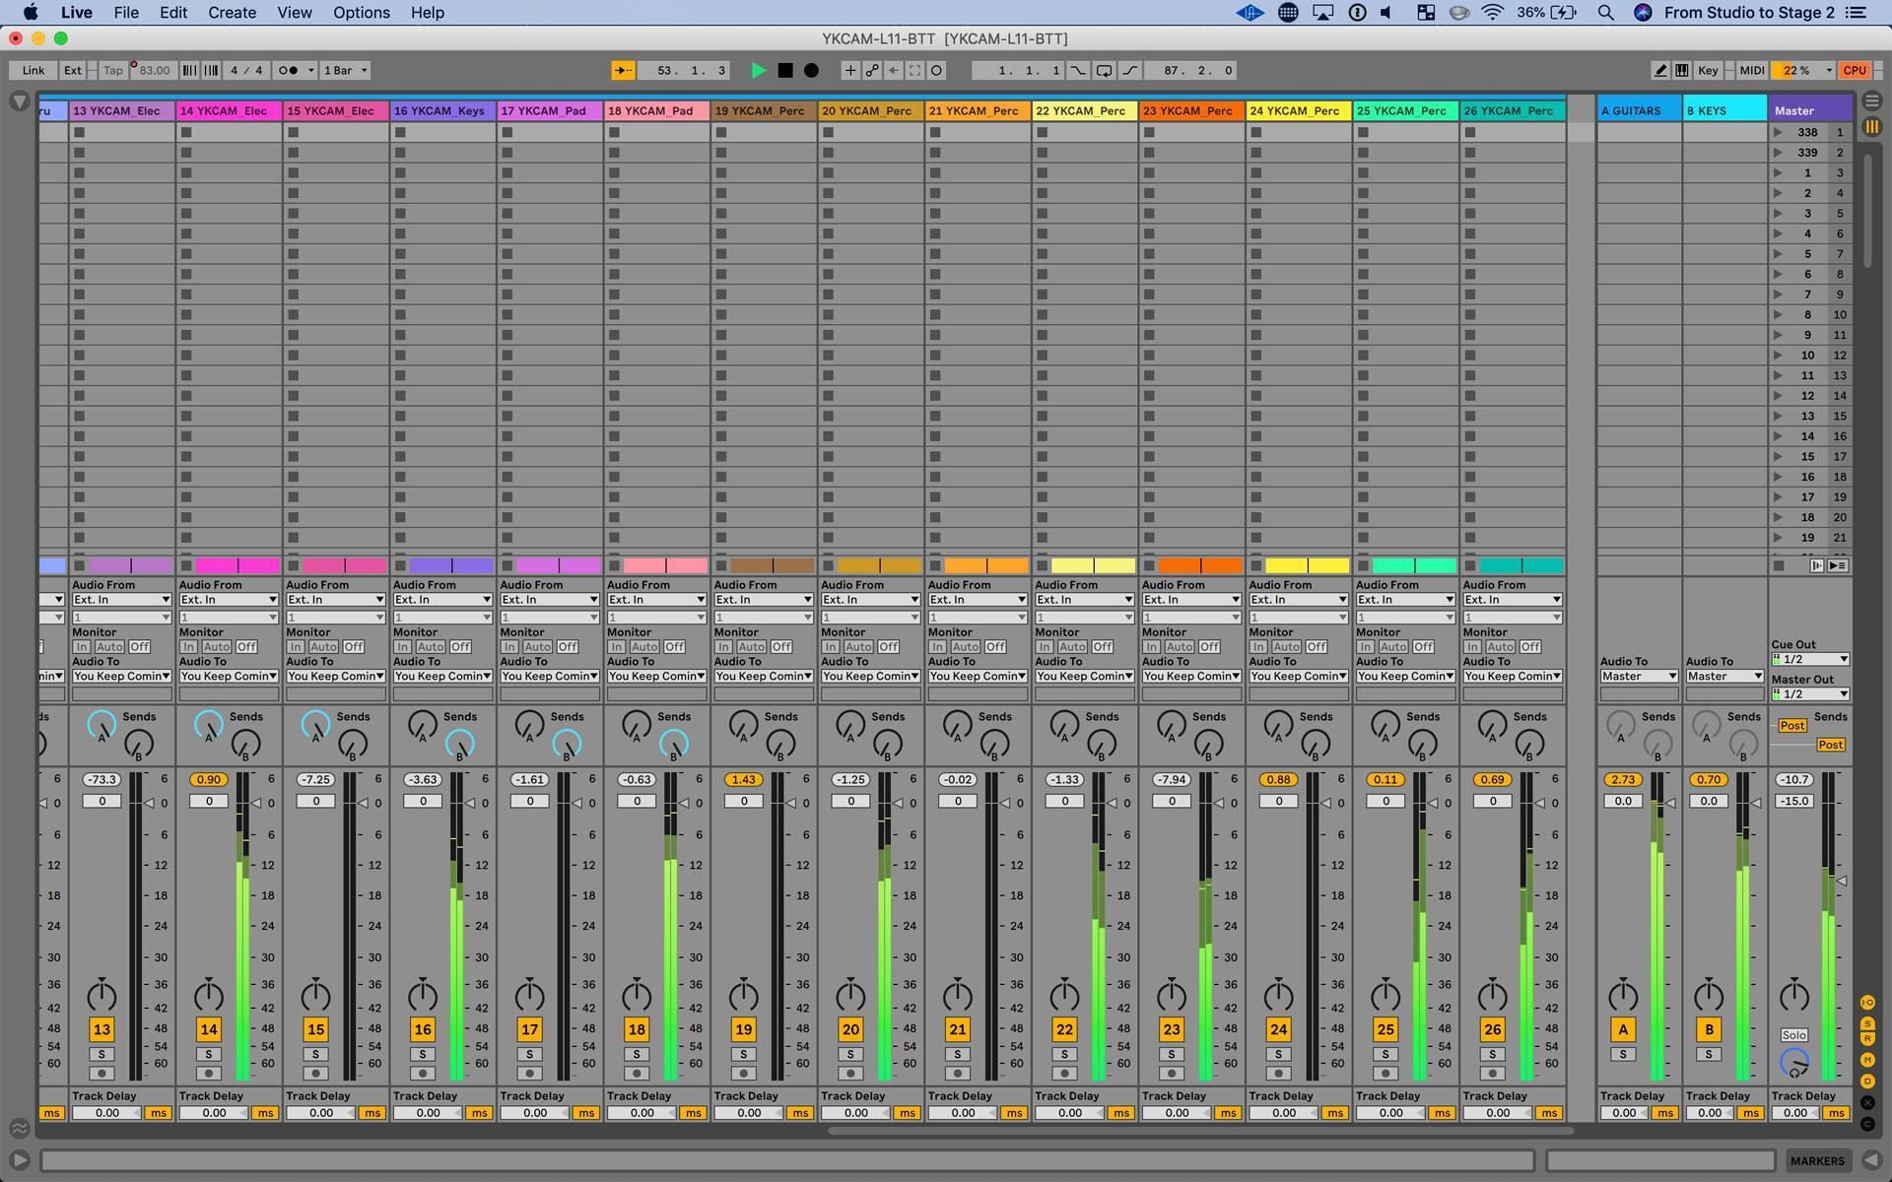Enable the Follow arrow switch in the toolbar
Image resolution: width=1892 pixels, height=1182 pixels.
point(623,70)
